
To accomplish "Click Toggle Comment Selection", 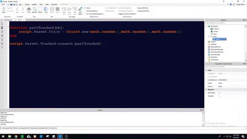I will coord(127,14).
